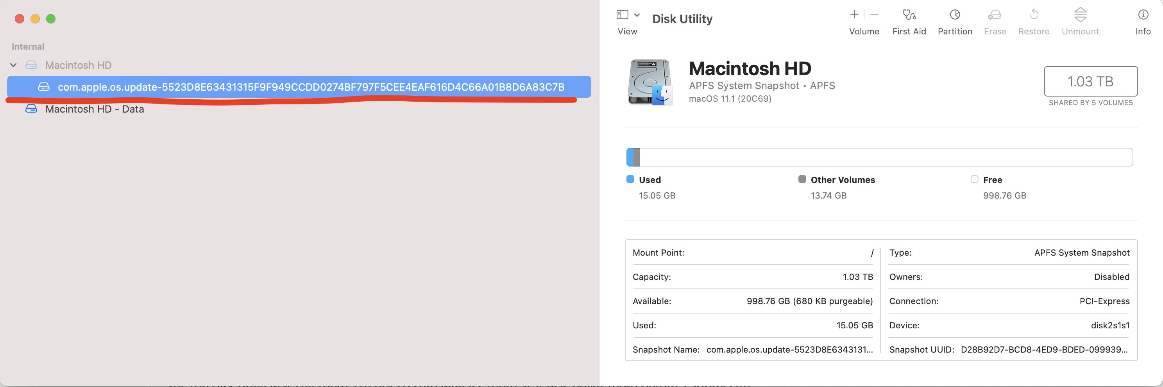Click the Partition toolbar label
Image resolution: width=1163 pixels, height=387 pixels.
pos(954,32)
